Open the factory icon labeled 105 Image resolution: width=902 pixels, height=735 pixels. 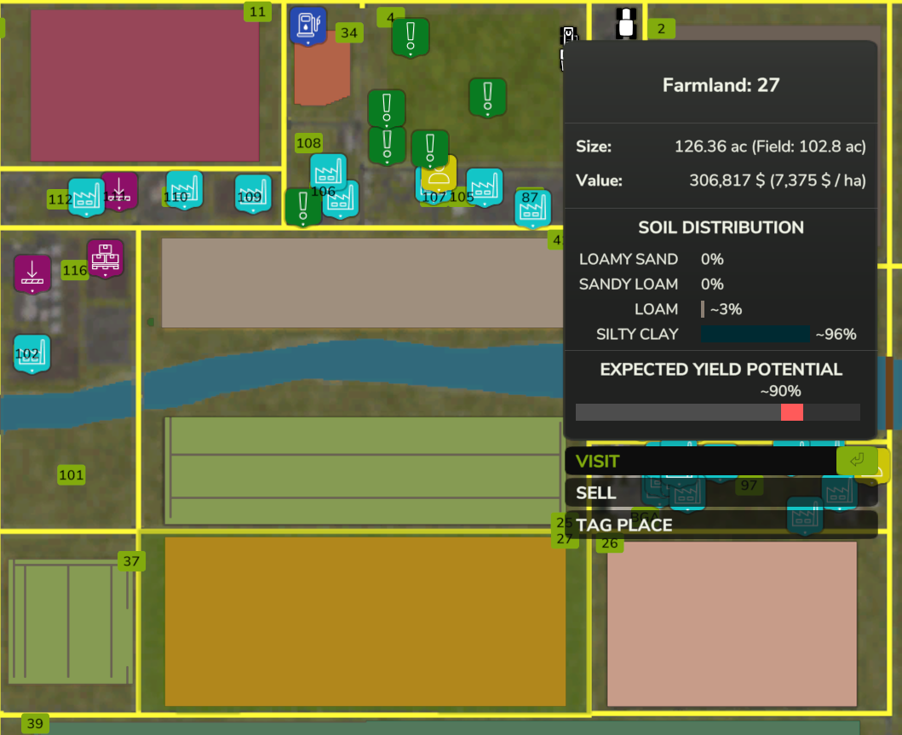click(485, 187)
